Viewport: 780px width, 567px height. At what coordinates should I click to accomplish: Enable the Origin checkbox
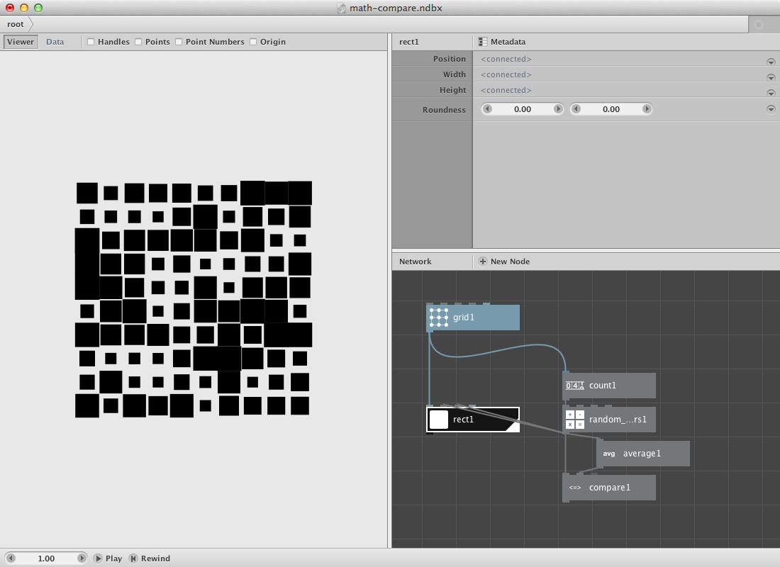252,42
